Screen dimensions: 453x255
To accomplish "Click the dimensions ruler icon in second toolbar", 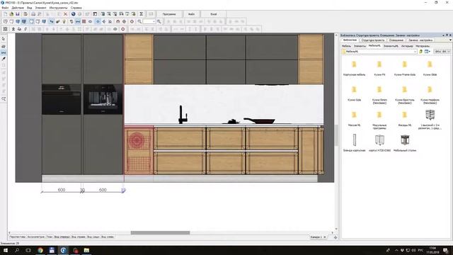I will tap(78, 21).
